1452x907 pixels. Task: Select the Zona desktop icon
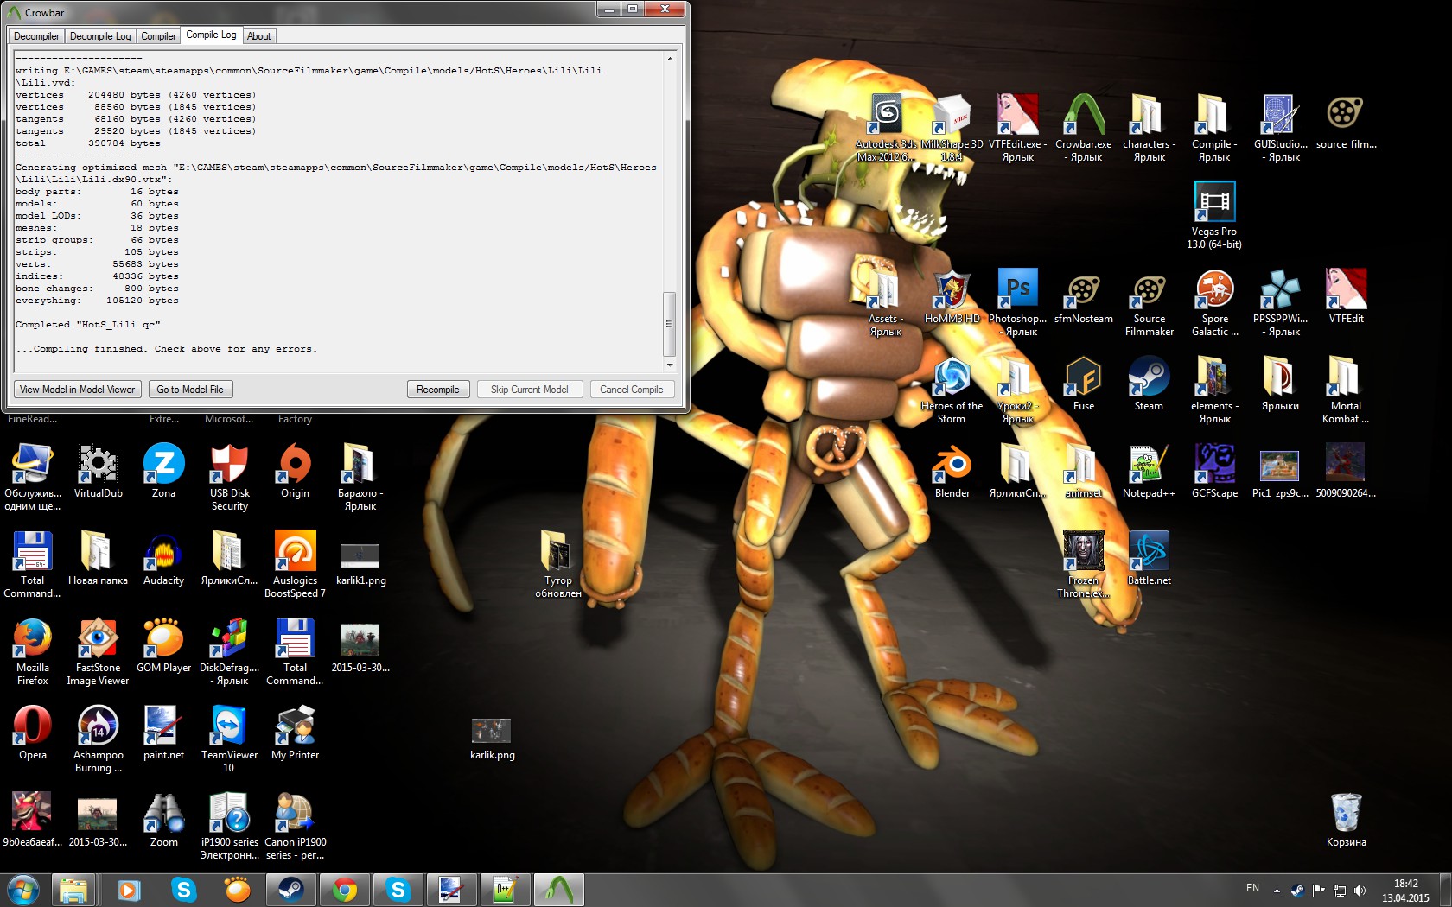click(163, 471)
